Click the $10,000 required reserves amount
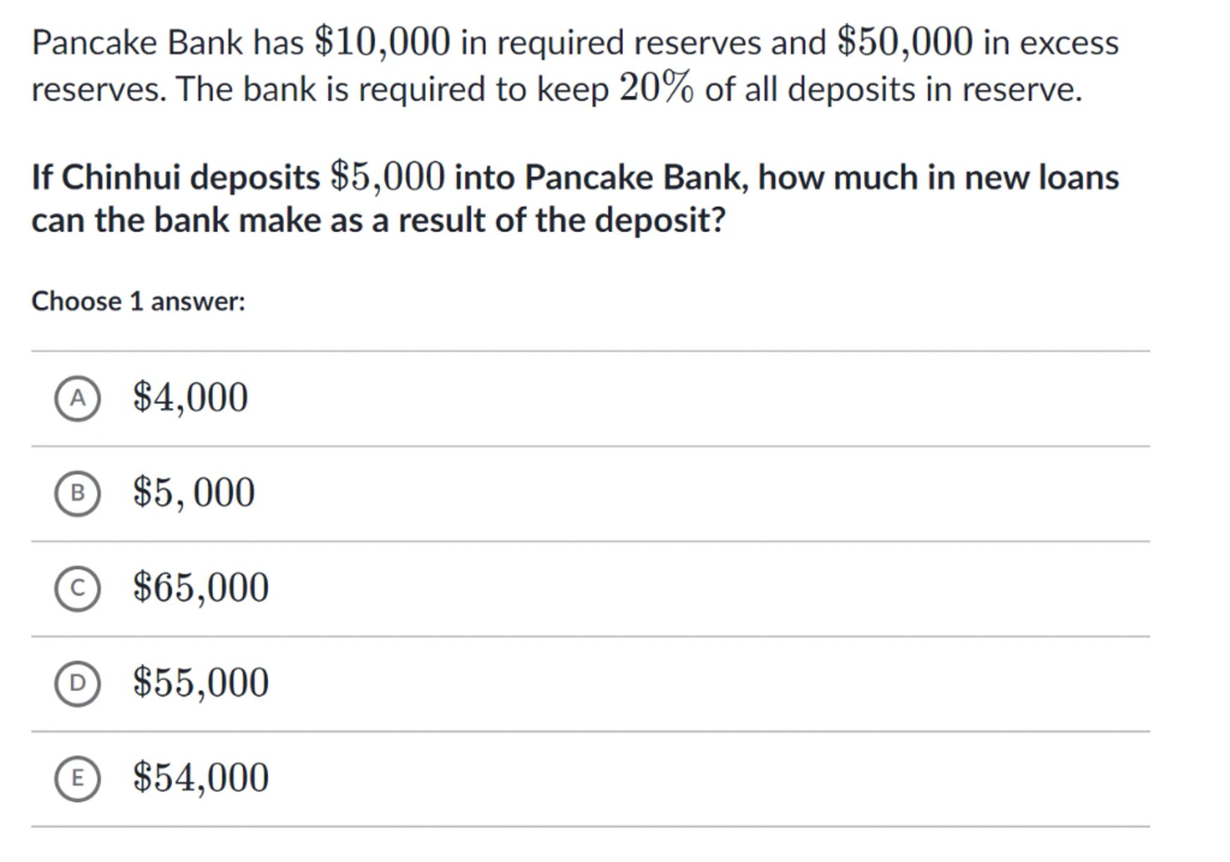This screenshot has width=1230, height=862. click(382, 42)
